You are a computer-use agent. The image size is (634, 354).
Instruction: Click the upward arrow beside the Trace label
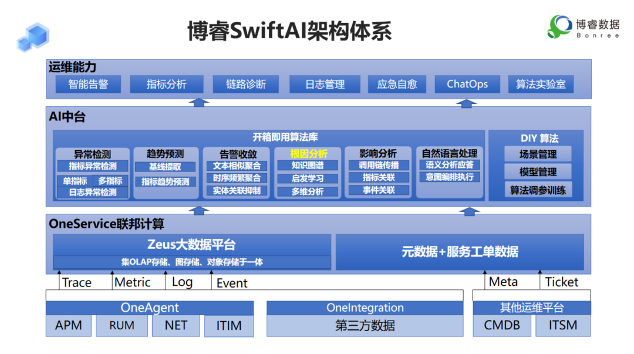pyautogui.click(x=59, y=281)
